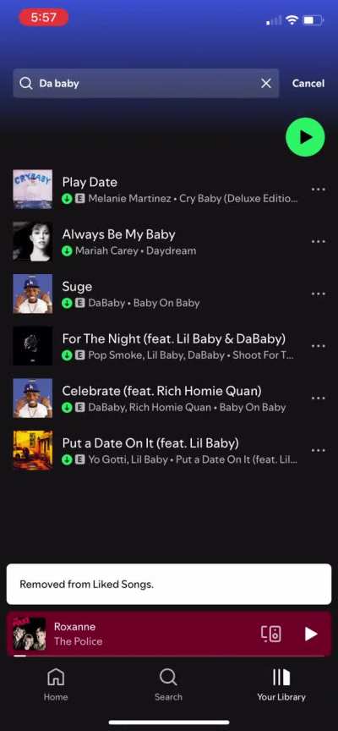Screen dimensions: 338x731
Task: Cancel the Da baby search
Action: click(308, 84)
